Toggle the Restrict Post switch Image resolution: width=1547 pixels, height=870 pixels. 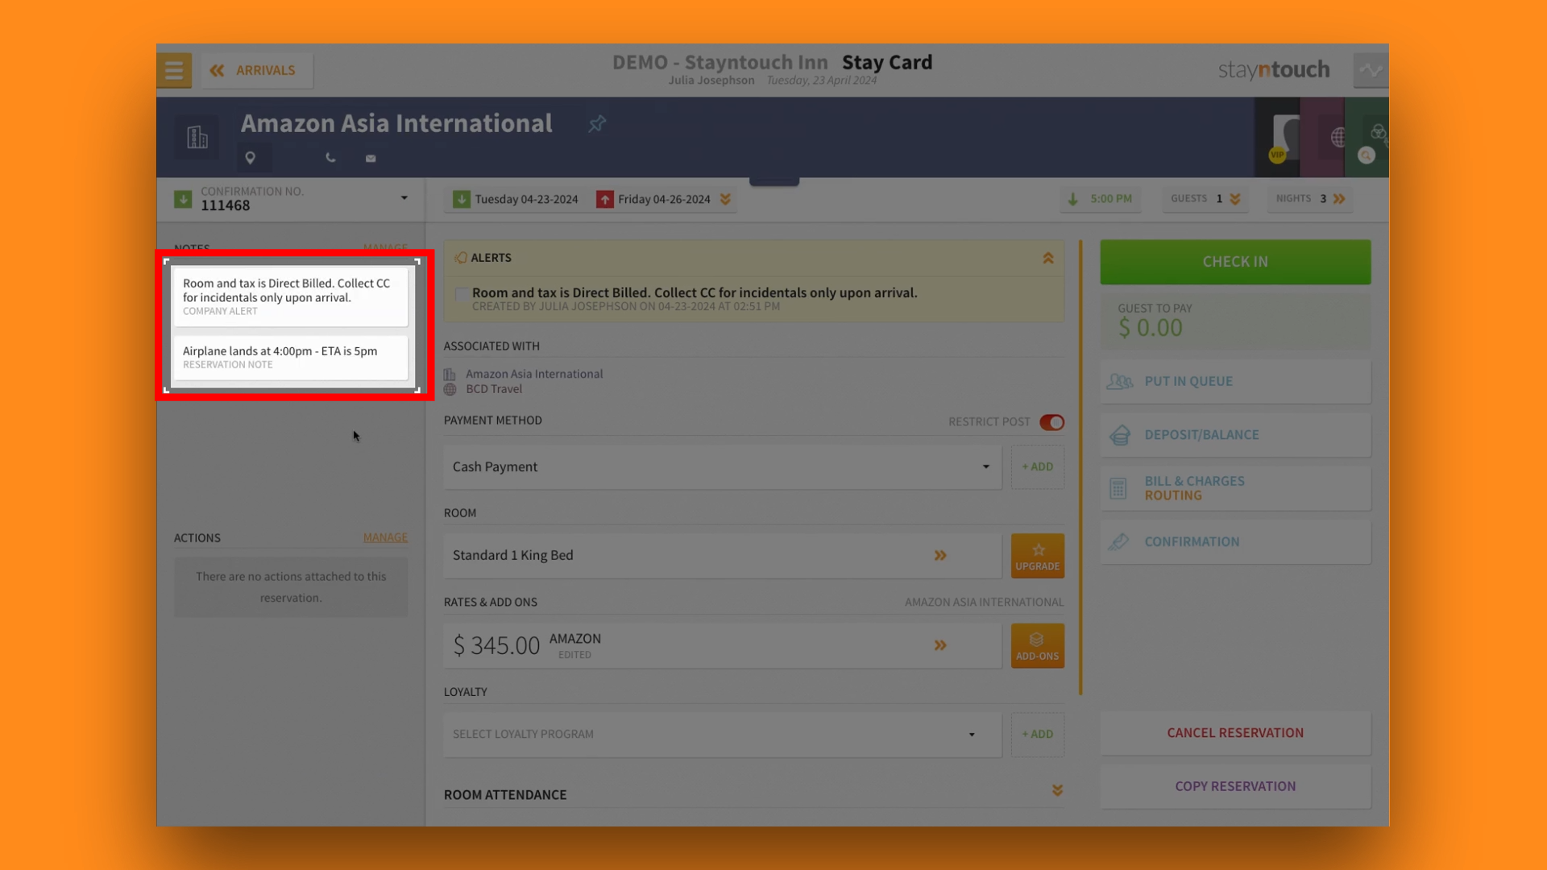1051,422
